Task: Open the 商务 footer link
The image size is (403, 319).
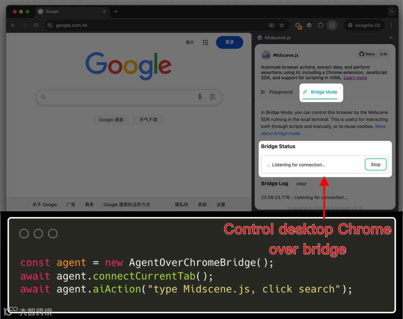Action: click(x=90, y=204)
